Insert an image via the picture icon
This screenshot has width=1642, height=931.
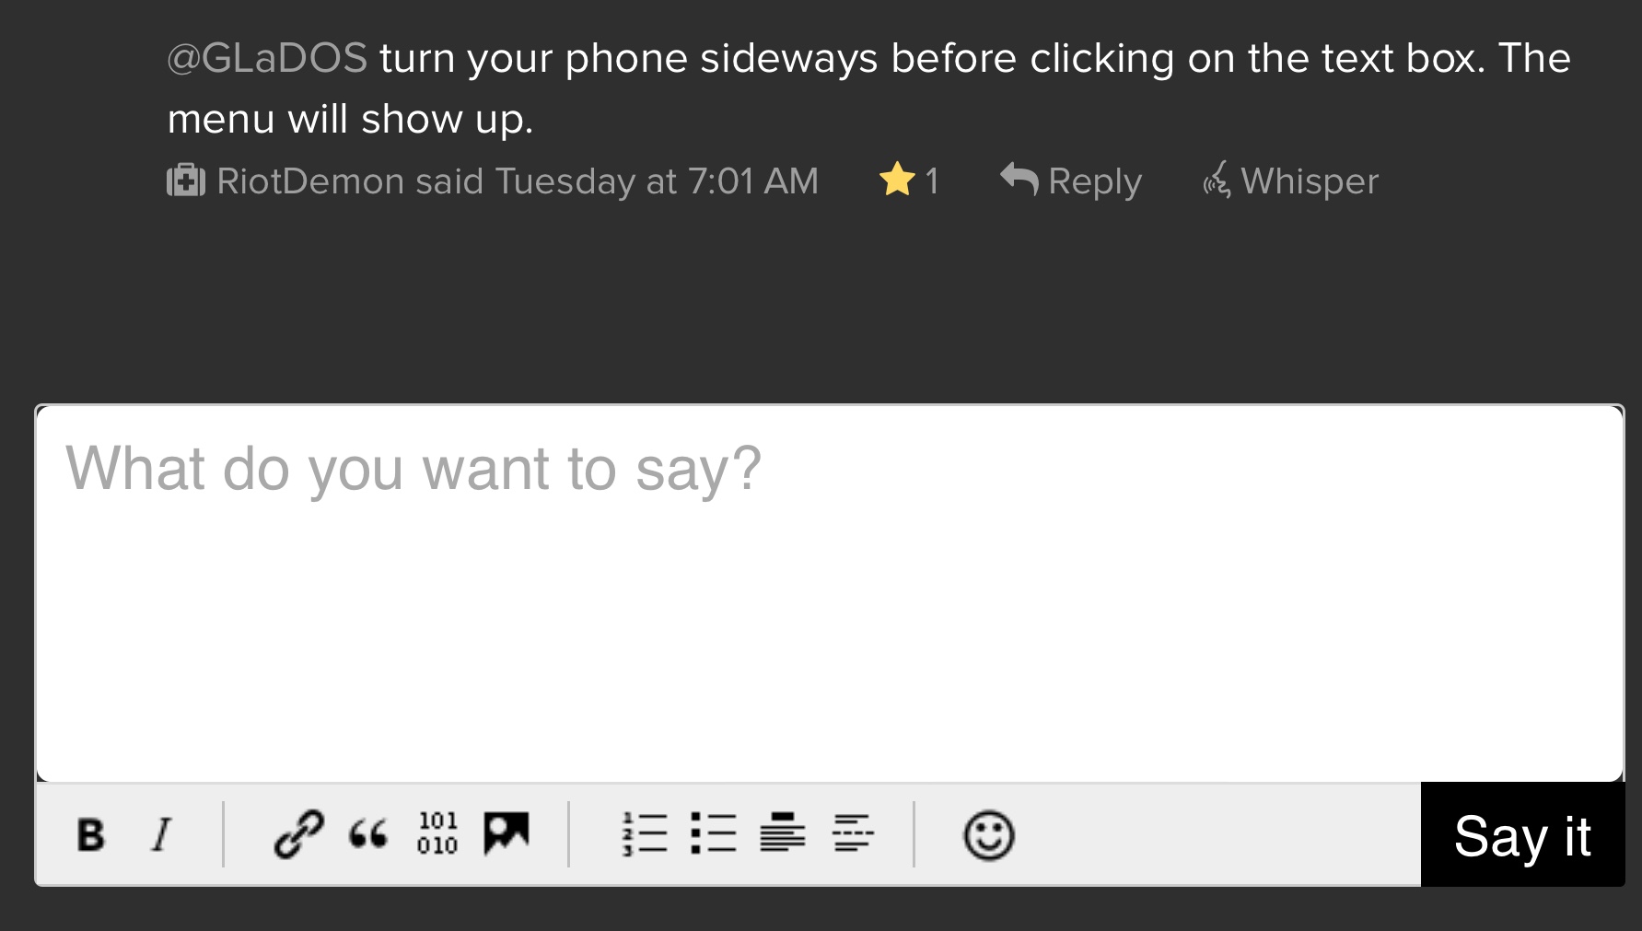click(507, 833)
